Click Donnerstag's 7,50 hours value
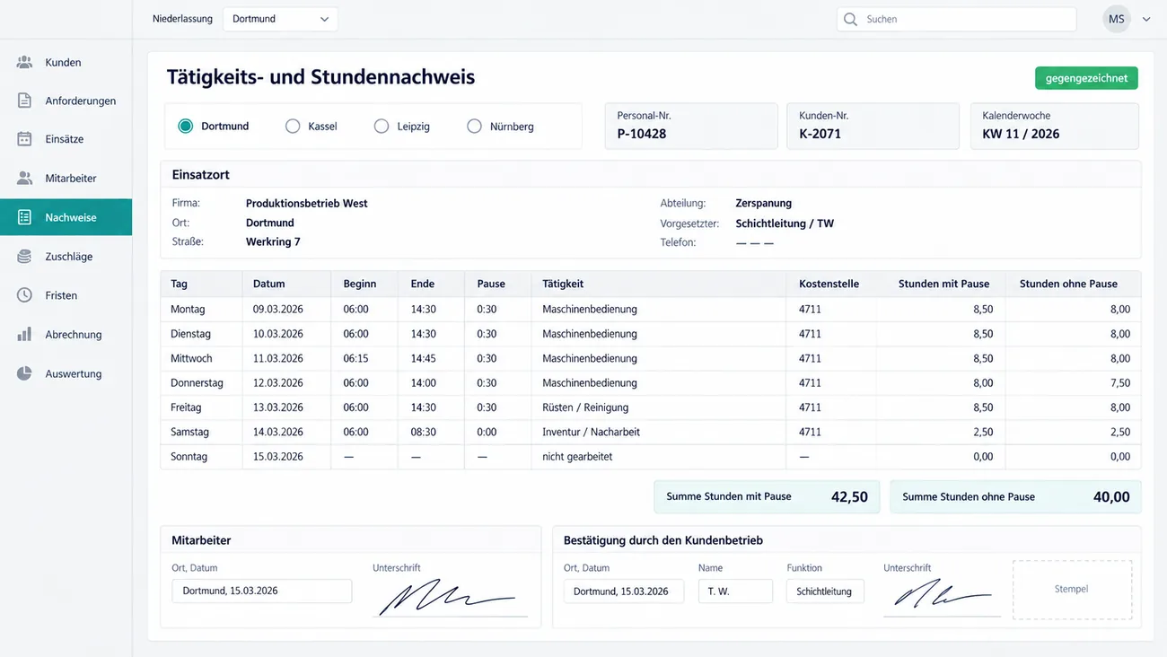This screenshot has width=1167, height=657. pyautogui.click(x=1120, y=382)
